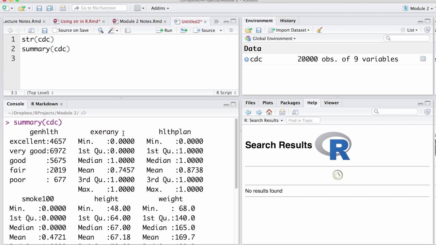Go to the R Help home page
Image resolution: width=436 pixels, height=245 pixels.
point(269,112)
